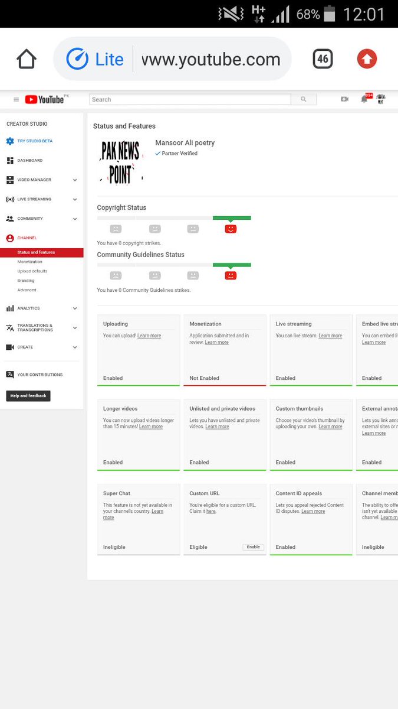Click the Ineligible status on Super Chat
Image resolution: width=398 pixels, height=709 pixels.
[114, 547]
